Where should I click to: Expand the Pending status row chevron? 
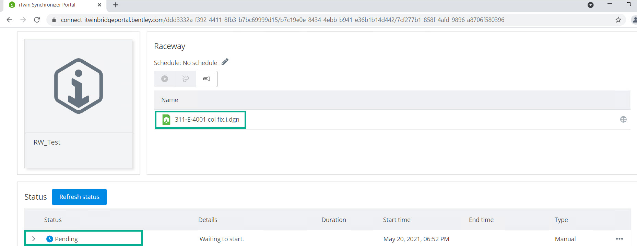(x=34, y=239)
